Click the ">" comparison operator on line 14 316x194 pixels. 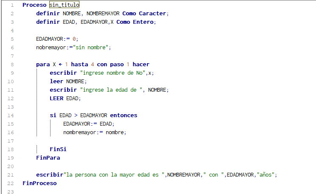(76, 115)
